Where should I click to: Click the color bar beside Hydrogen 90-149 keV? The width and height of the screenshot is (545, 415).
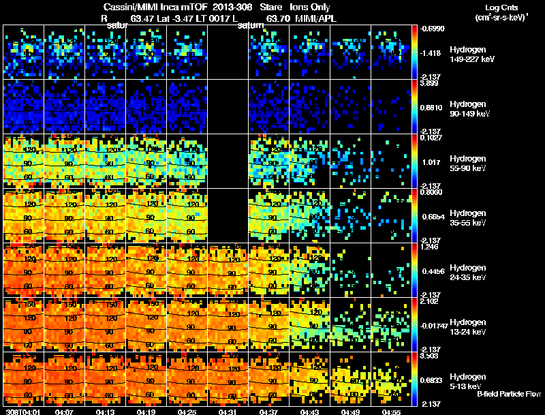point(414,107)
